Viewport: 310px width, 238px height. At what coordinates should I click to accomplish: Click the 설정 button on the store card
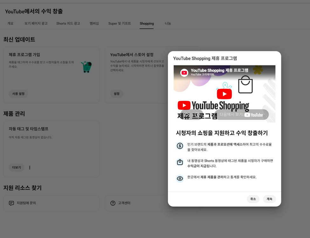(116, 94)
